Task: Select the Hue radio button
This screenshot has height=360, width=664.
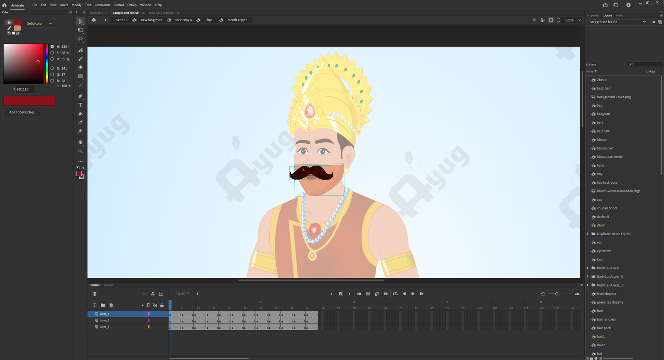Action: [x=52, y=46]
